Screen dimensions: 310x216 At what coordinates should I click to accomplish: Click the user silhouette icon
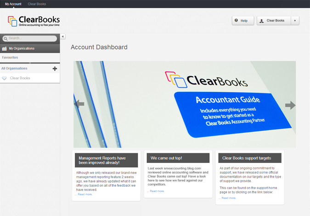click(261, 21)
